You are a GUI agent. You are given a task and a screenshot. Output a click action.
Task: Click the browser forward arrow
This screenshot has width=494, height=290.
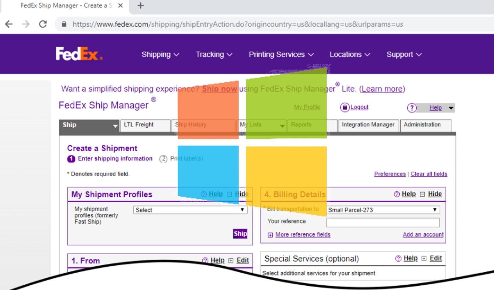26,24
